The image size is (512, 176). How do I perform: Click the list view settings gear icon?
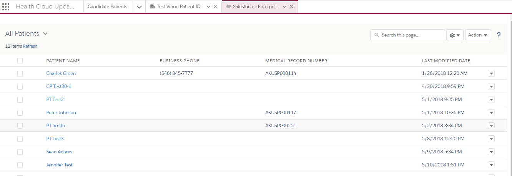(455, 35)
